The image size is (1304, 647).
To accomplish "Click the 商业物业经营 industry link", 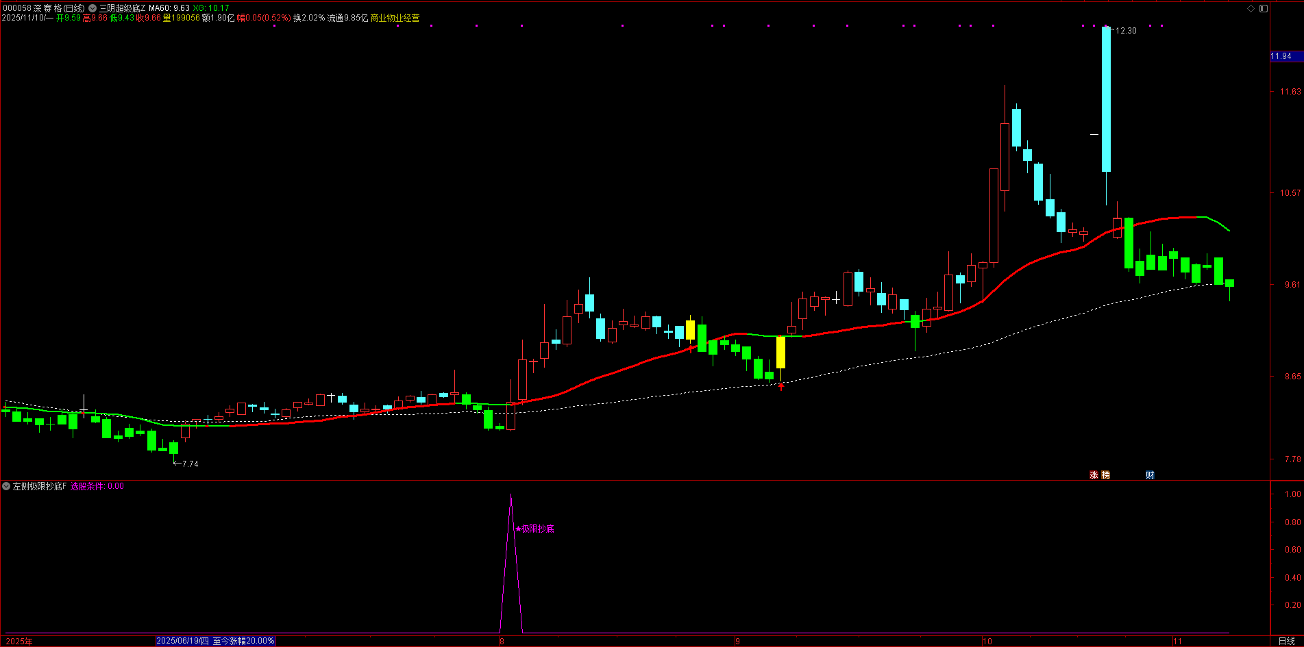I will [x=395, y=18].
